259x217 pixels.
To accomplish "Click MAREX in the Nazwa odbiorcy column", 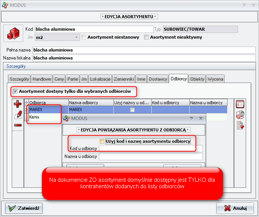I will click(x=91, y=109).
